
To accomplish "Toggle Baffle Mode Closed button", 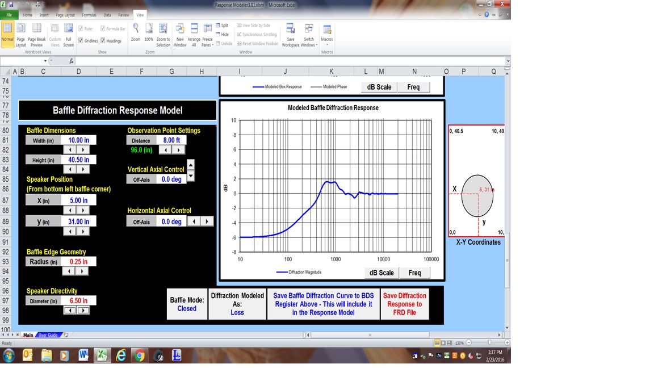I will [187, 304].
